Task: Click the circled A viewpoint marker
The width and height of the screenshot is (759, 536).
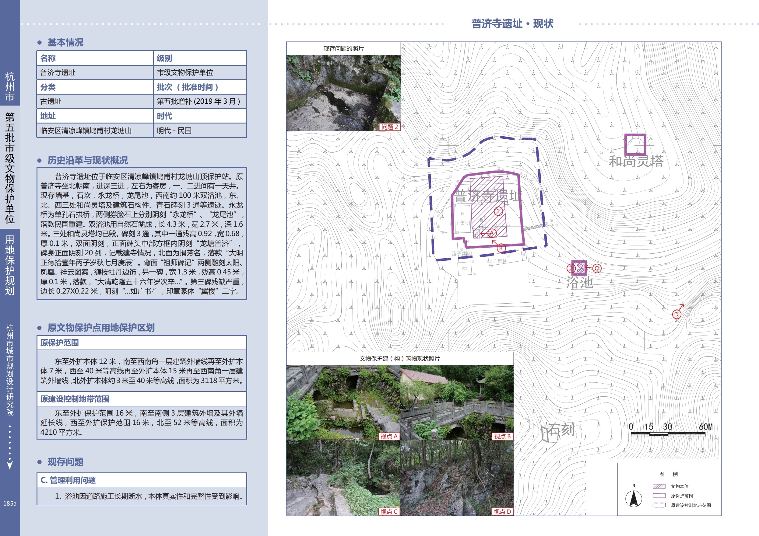Action: [x=492, y=233]
